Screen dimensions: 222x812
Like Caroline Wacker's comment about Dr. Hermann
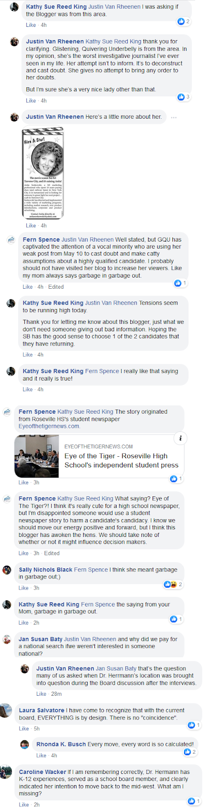(24, 805)
